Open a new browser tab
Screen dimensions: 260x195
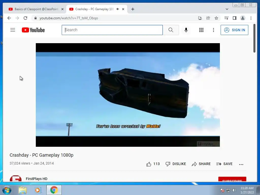pos(133,9)
